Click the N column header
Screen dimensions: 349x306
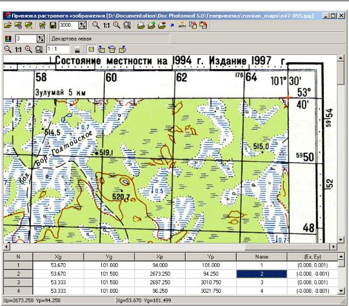18,257
